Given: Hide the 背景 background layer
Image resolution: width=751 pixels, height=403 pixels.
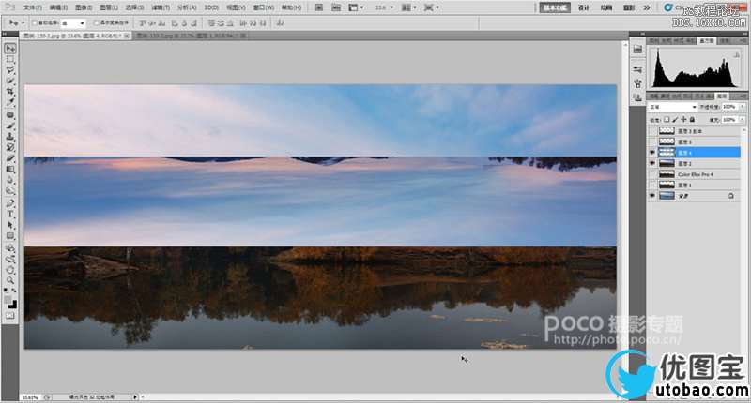Looking at the screenshot, I should coord(651,196).
